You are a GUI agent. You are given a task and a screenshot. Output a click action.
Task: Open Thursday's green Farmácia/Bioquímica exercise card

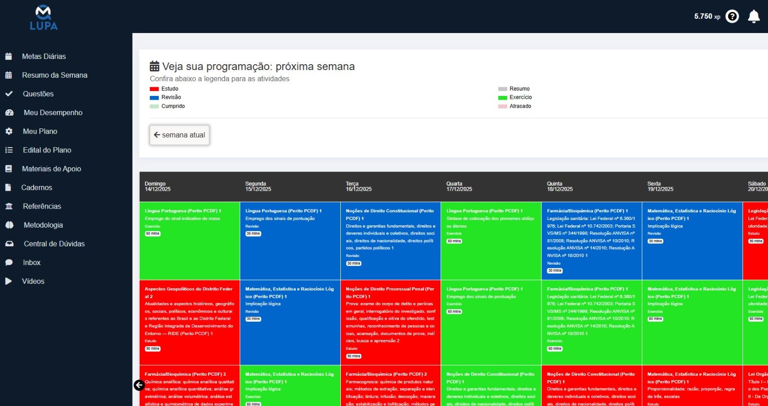(x=592, y=323)
